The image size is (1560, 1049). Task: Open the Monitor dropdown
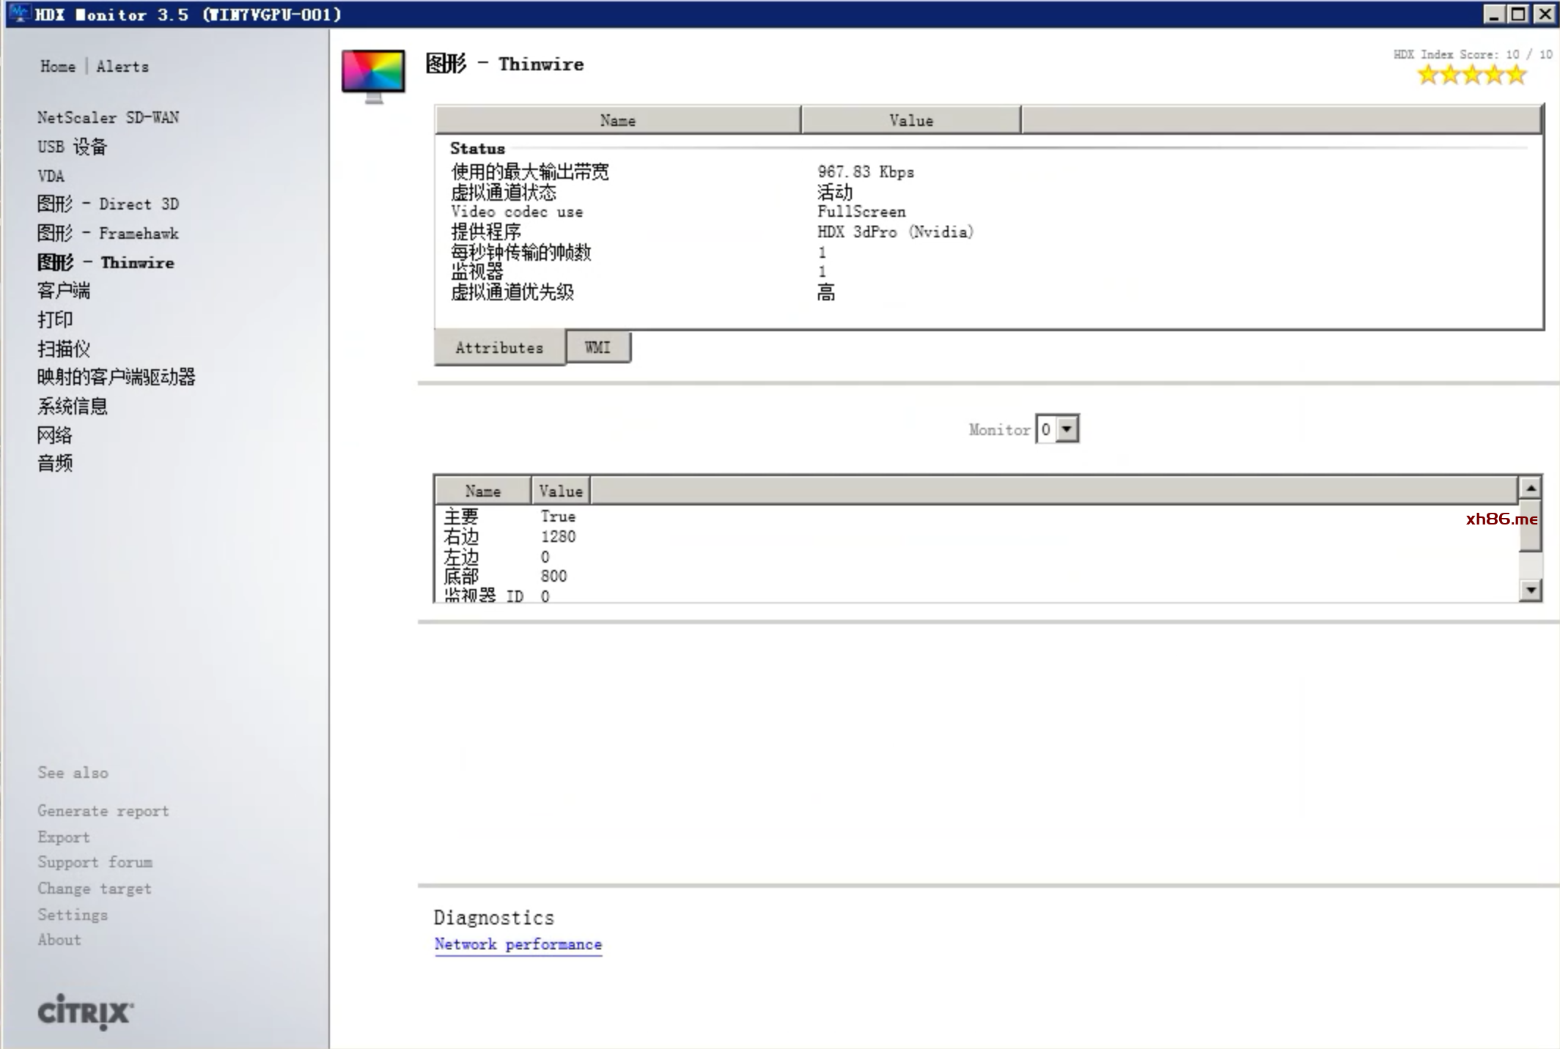1057,429
